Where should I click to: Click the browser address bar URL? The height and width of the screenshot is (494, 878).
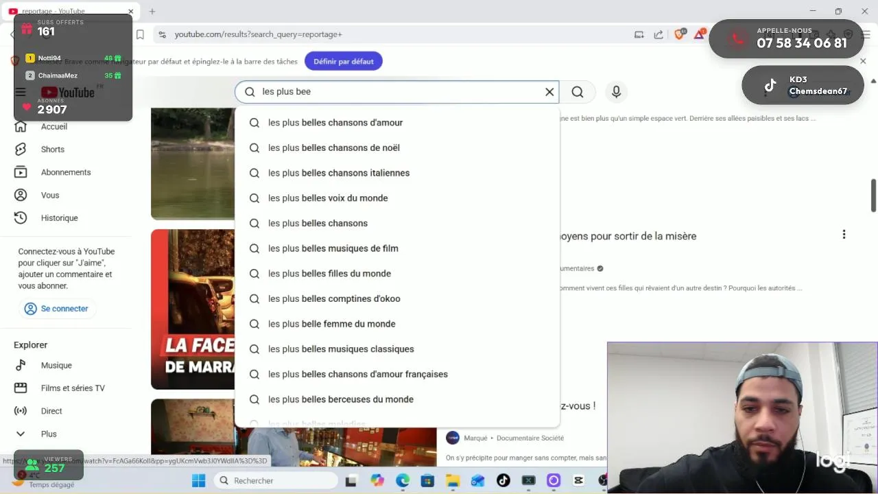click(x=258, y=34)
